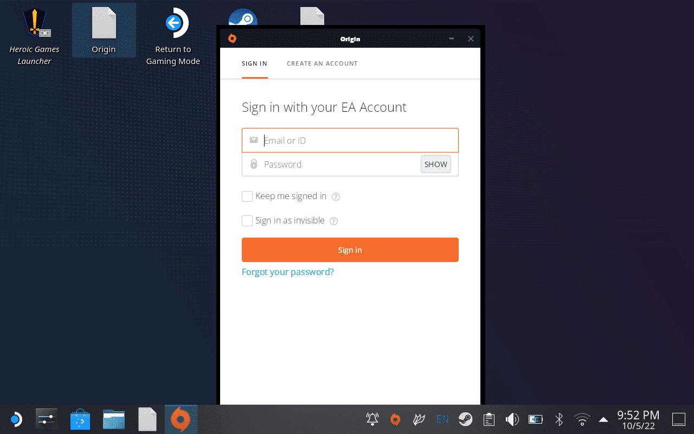Screen dimensions: 694x434
Task: Click the leaf icon in the system tray
Action: pos(419,419)
